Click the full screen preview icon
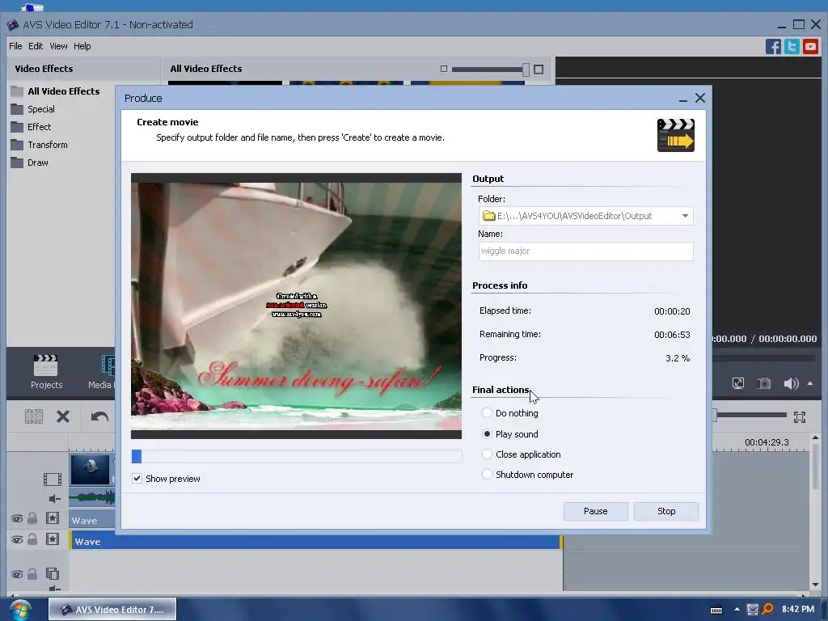This screenshot has height=621, width=828. coord(738,383)
